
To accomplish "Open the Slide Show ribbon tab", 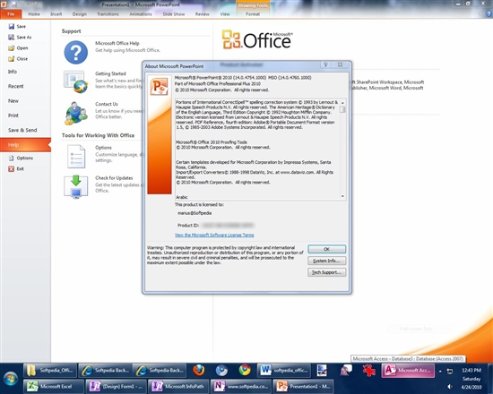I will (x=174, y=14).
